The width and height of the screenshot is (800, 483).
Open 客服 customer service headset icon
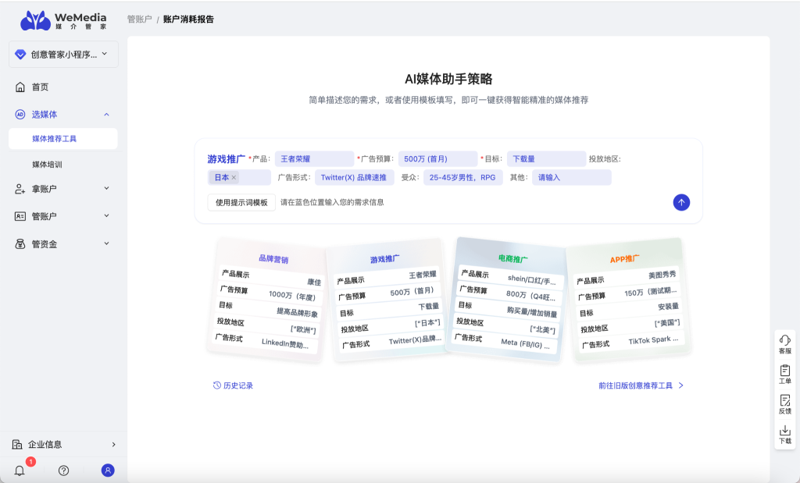click(x=784, y=344)
